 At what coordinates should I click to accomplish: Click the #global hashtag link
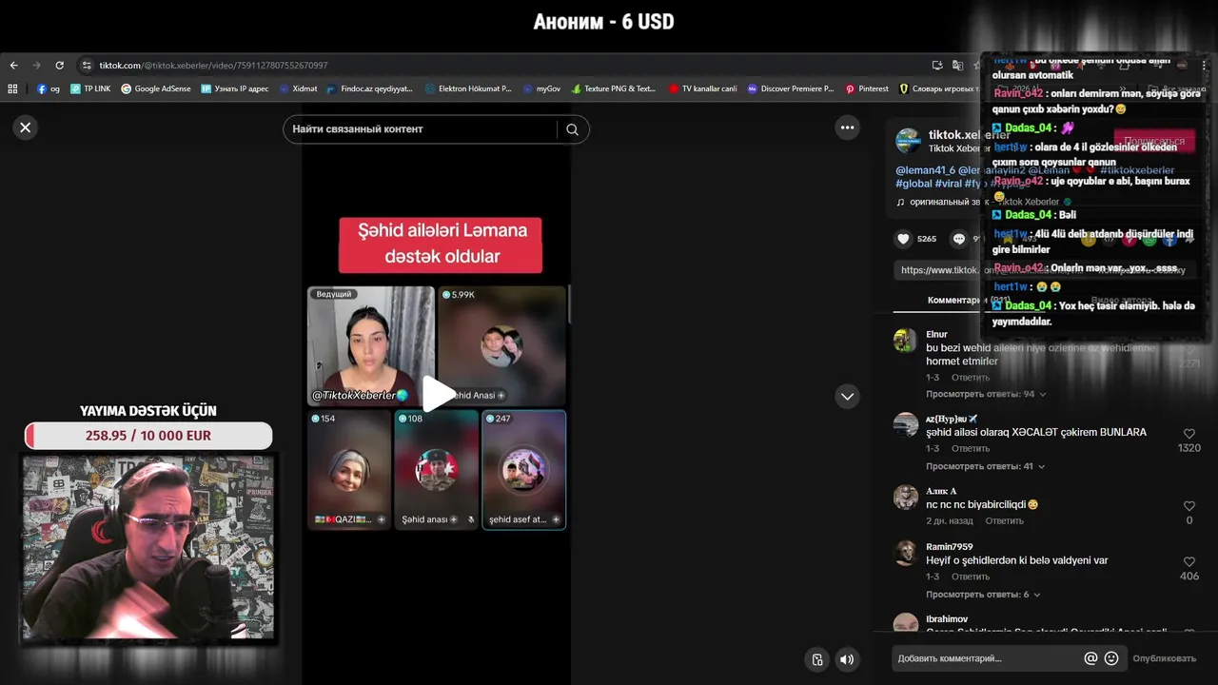[913, 184]
